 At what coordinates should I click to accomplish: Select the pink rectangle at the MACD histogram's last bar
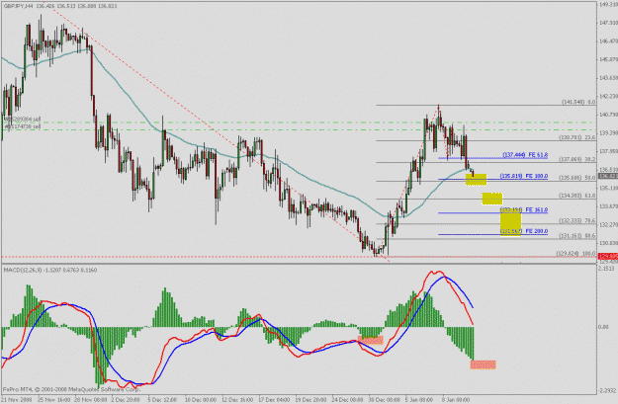pyautogui.click(x=483, y=364)
